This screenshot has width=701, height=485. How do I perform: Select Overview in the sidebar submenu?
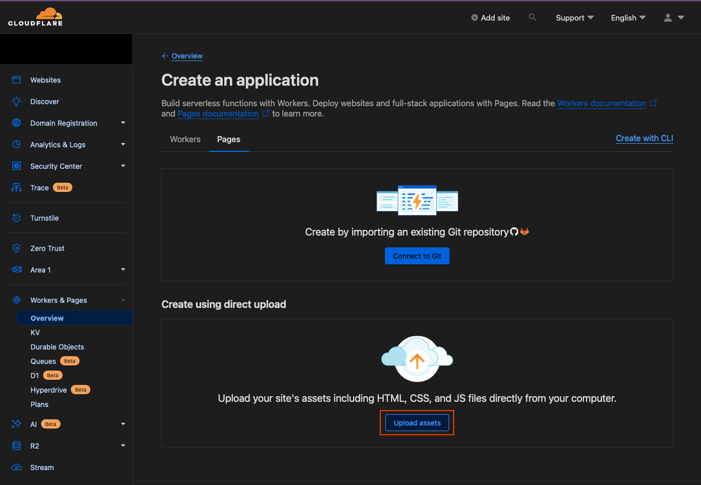74,318
